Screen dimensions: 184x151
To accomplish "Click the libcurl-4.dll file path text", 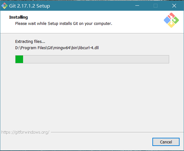I will point(57,48).
